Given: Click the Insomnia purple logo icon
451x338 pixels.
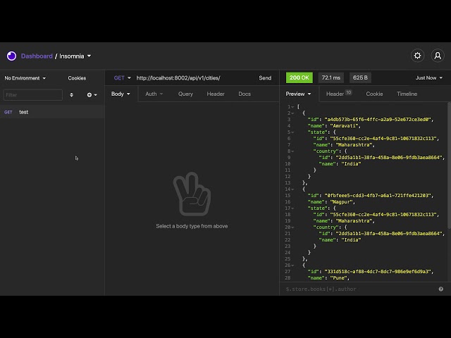Looking at the screenshot, I should 11,56.
